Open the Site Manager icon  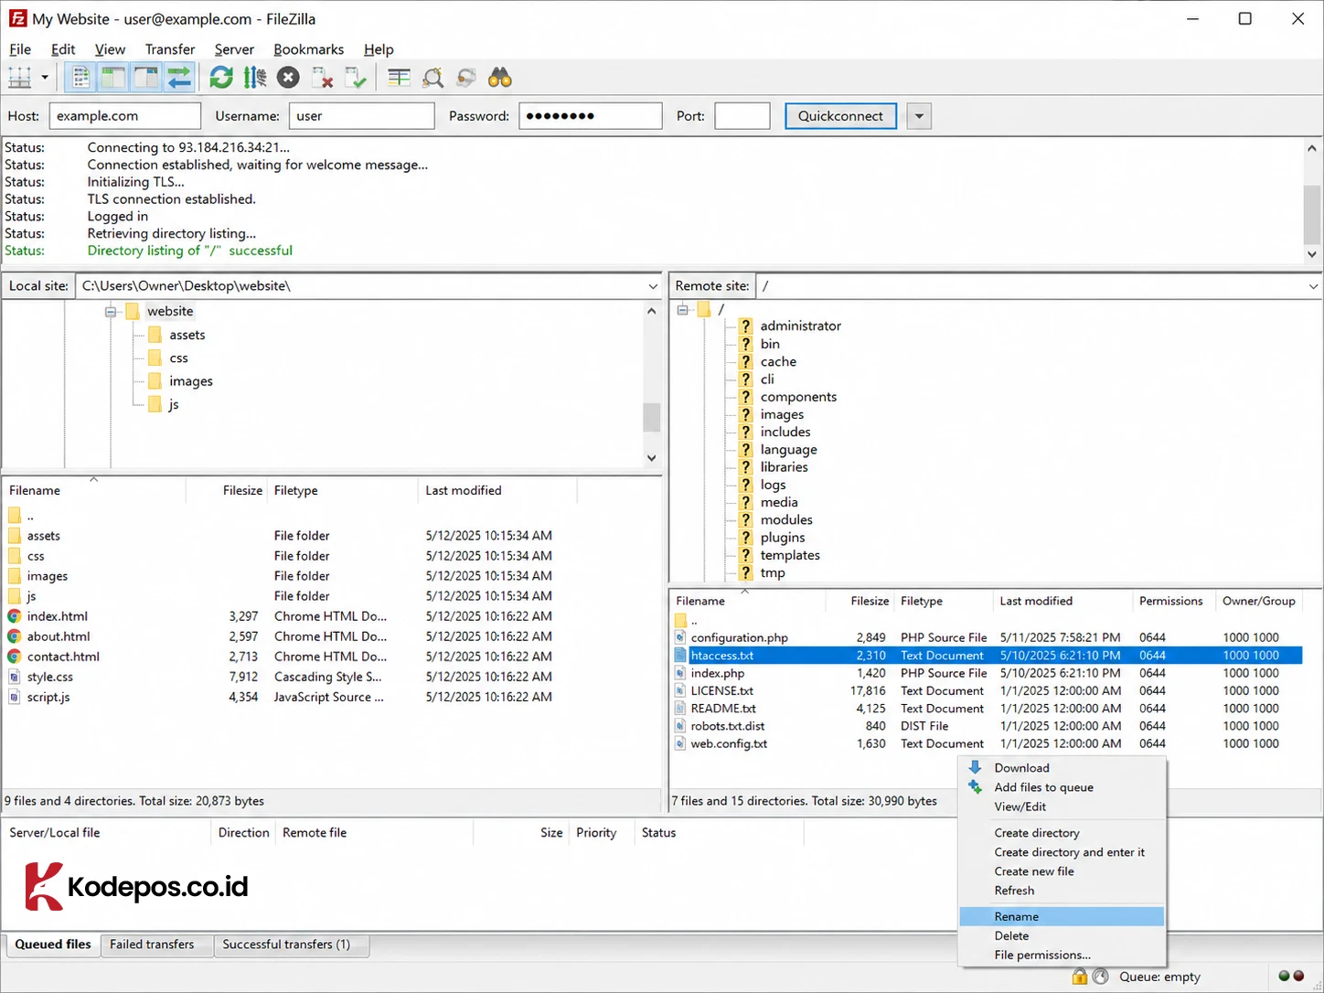20,78
